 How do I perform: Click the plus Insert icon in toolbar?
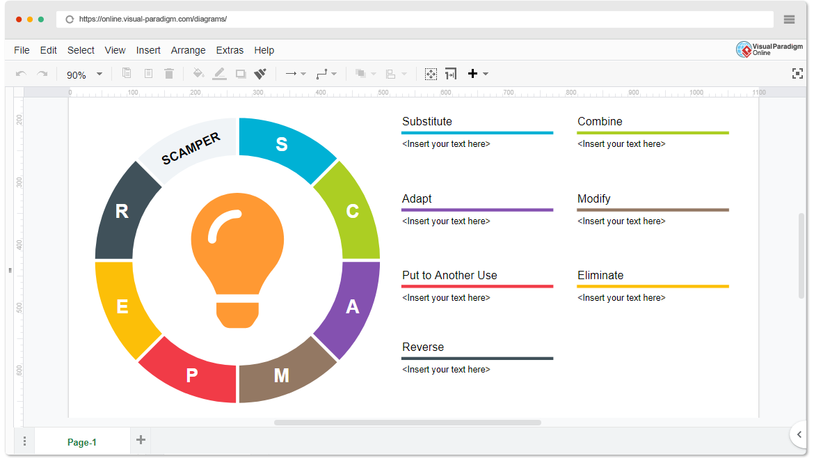472,74
